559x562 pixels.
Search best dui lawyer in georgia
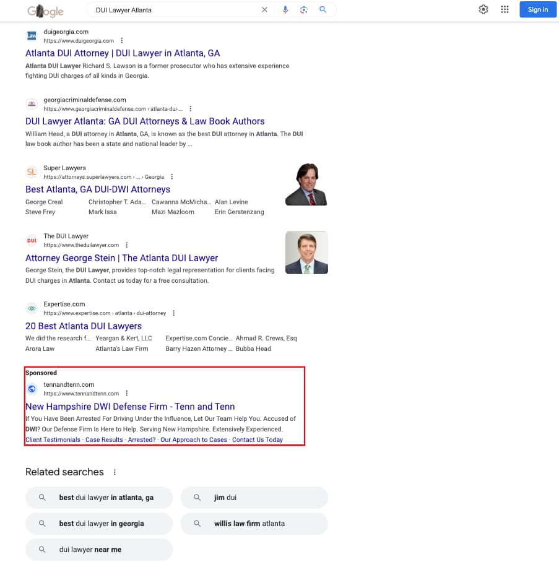click(x=99, y=524)
